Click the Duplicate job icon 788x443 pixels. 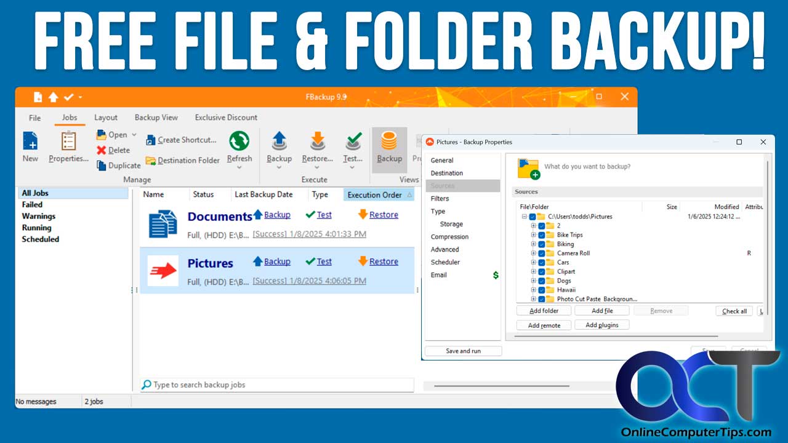coord(102,166)
